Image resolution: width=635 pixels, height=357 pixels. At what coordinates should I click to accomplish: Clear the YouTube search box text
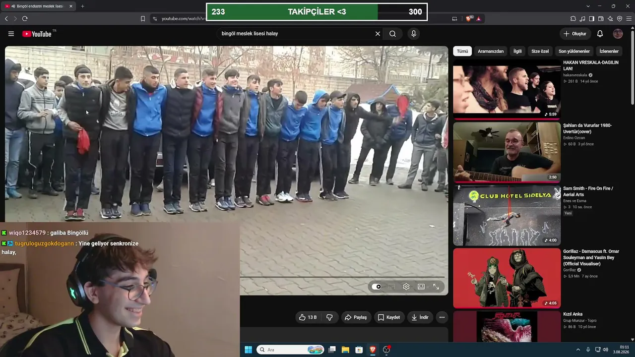378,34
